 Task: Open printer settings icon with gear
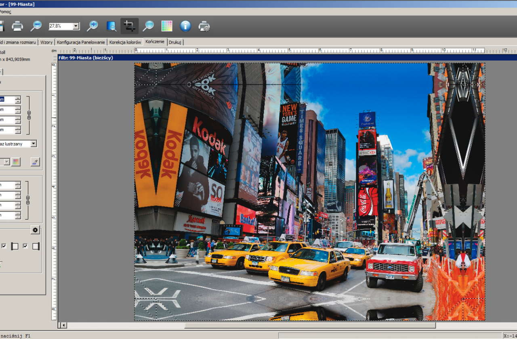[204, 26]
